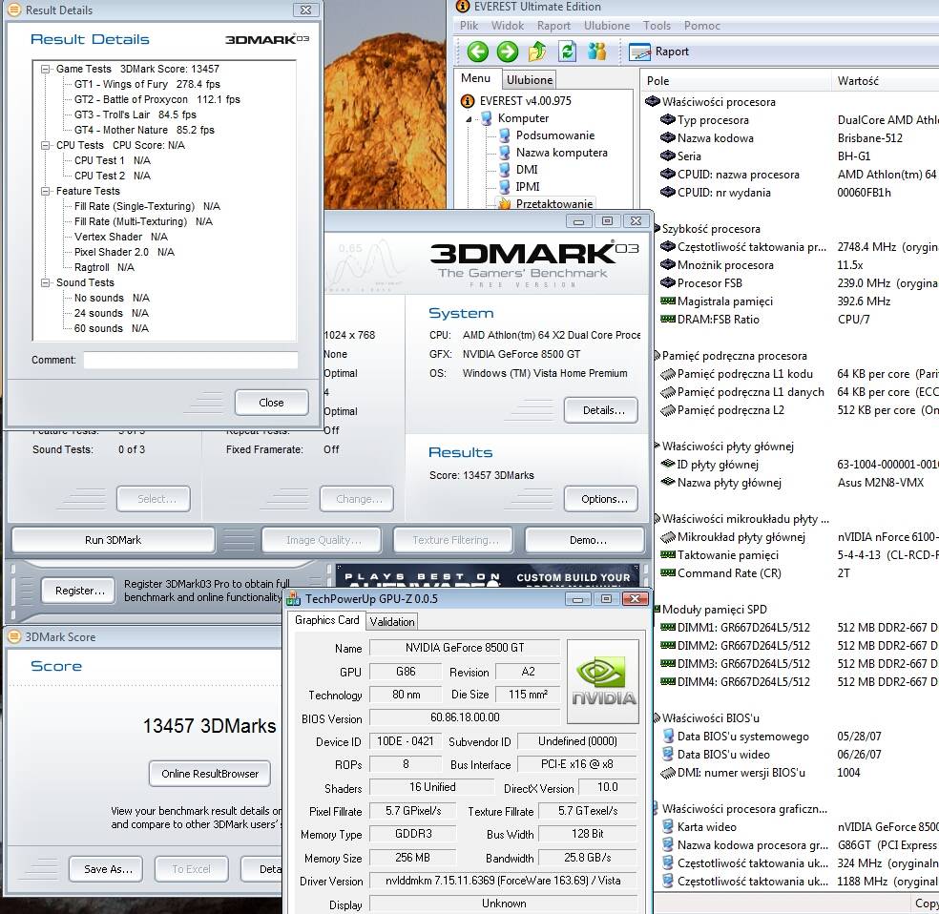The image size is (939, 914).
Task: Click Change button in 3DMark settings
Action: (357, 499)
